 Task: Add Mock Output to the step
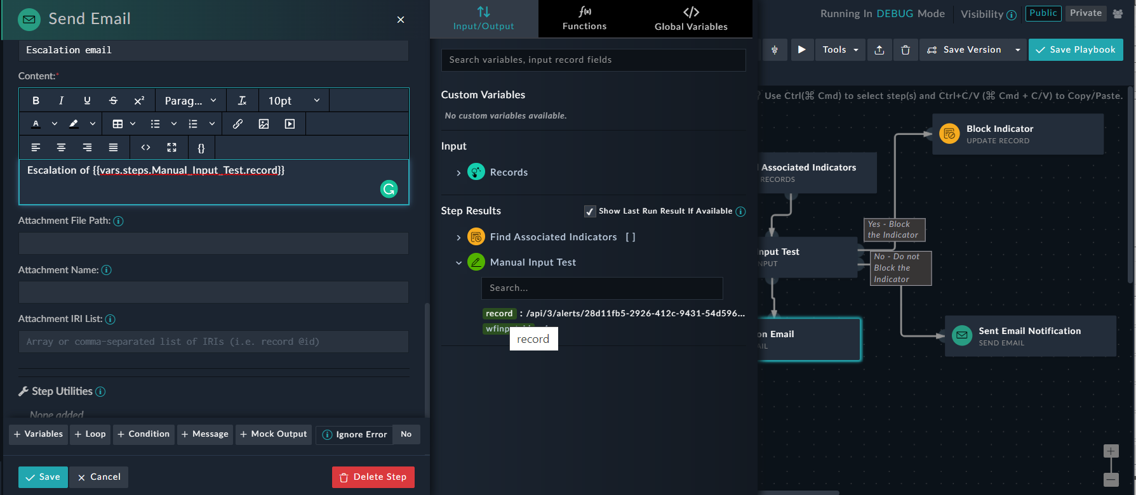coord(274,434)
